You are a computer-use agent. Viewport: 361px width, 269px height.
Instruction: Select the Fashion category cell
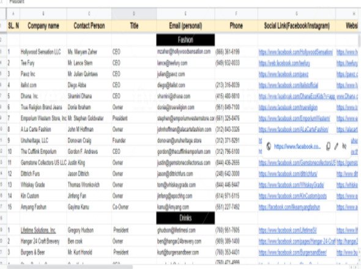(x=185, y=40)
